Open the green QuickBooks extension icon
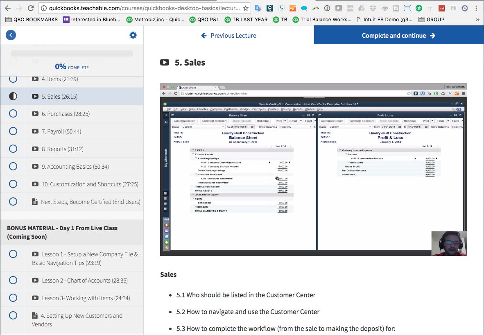 419,8
